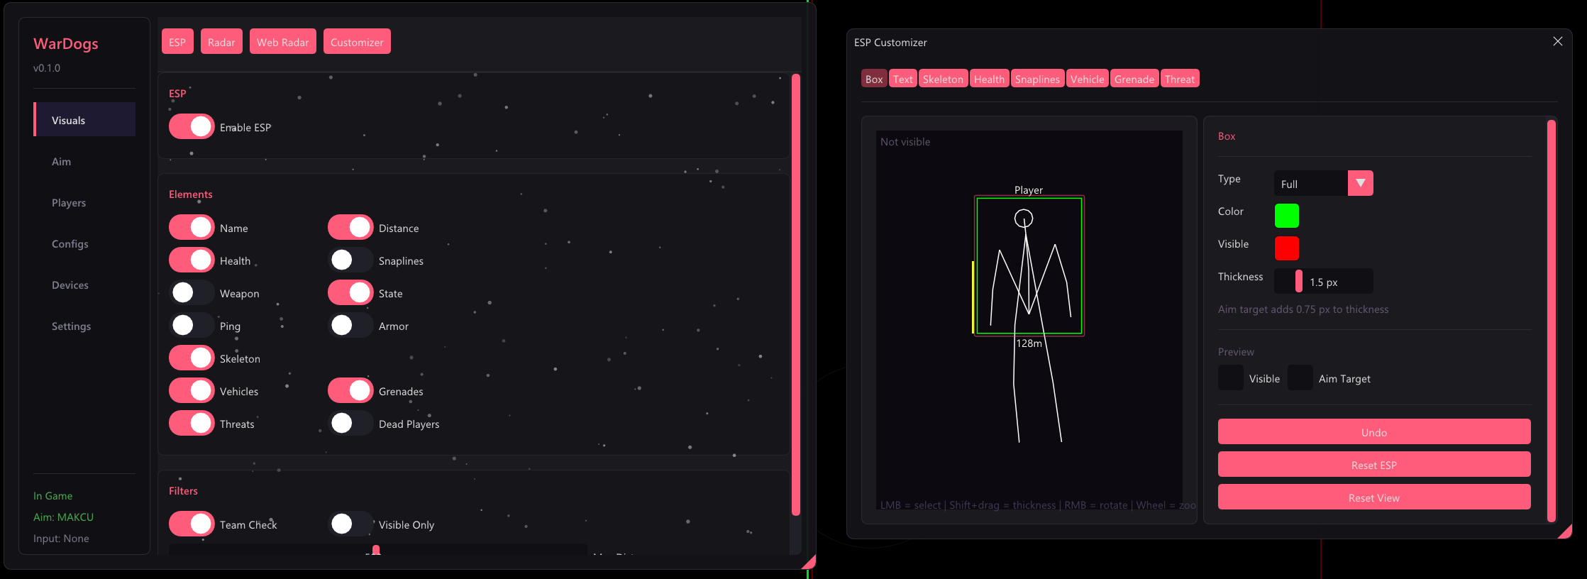1587x579 pixels.
Task: Switch to the Skeleton customizer tab
Action: click(943, 79)
